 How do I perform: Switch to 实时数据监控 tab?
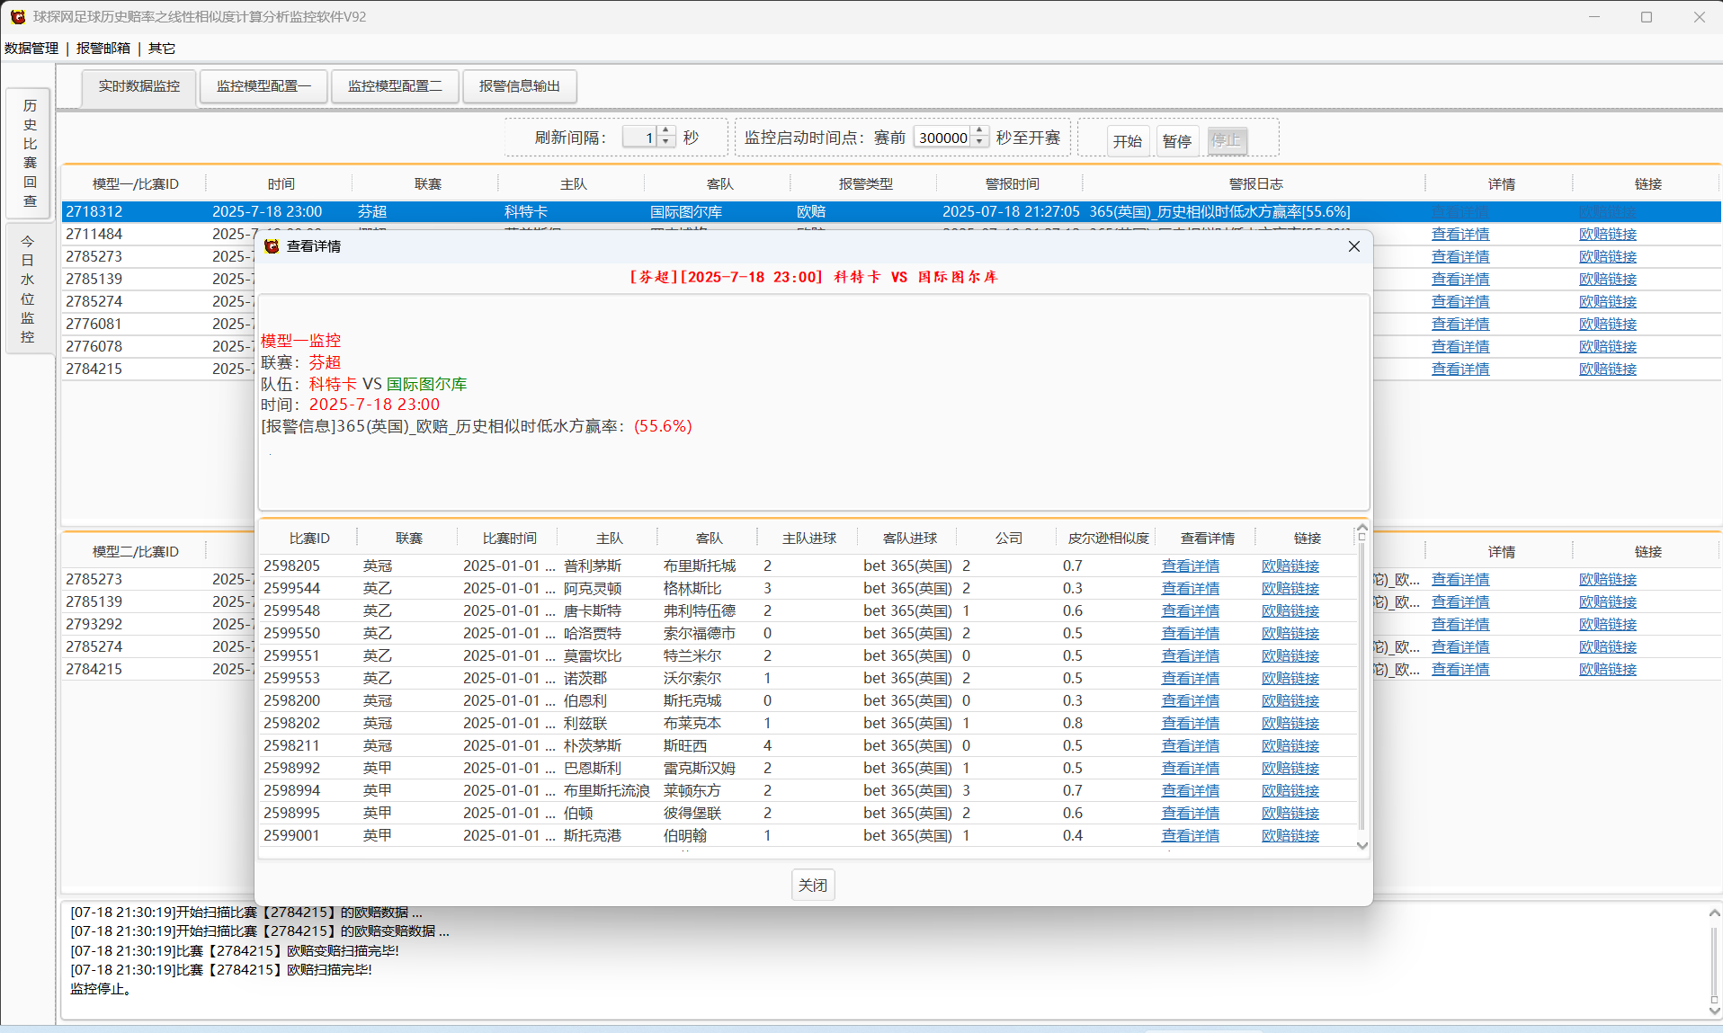click(139, 87)
